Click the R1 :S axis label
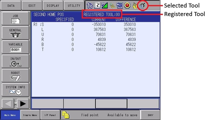208x120 pixels. tap(39, 25)
